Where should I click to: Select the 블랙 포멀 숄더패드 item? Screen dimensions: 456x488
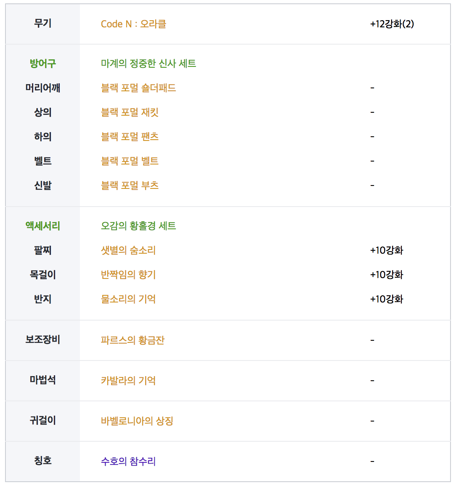tap(138, 88)
